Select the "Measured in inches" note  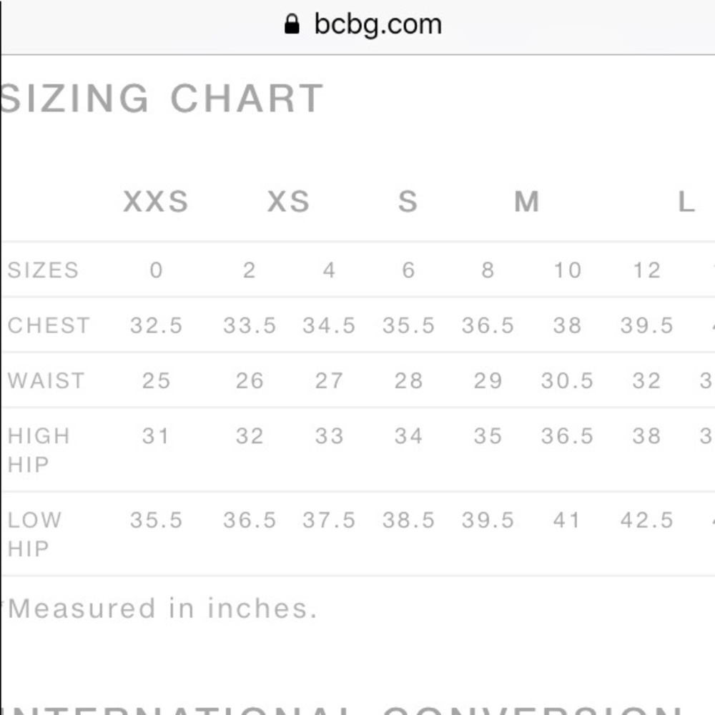pyautogui.click(x=162, y=608)
